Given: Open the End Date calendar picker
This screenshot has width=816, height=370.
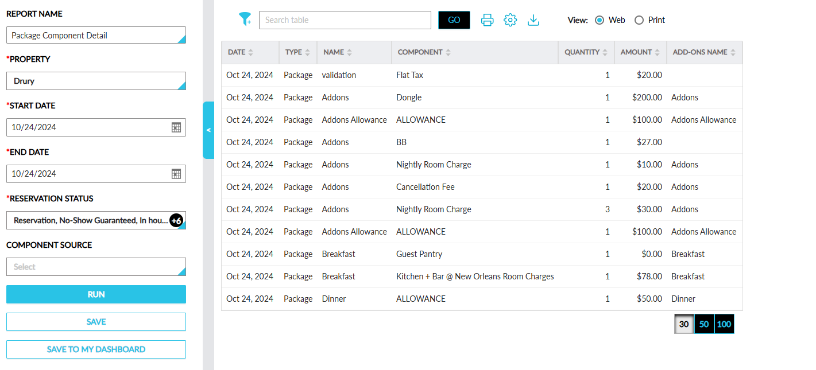Looking at the screenshot, I should click(x=176, y=174).
